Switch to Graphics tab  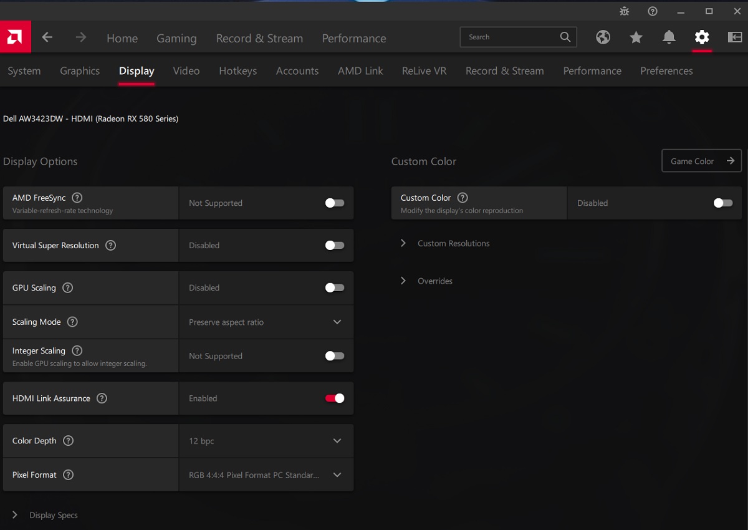(x=80, y=70)
